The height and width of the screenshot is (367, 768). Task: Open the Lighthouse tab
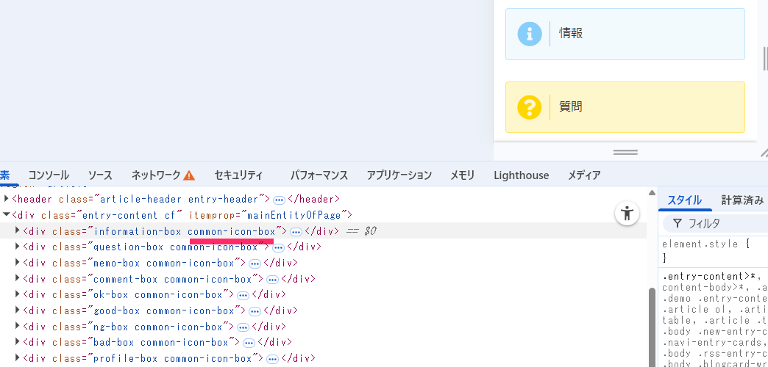tap(521, 175)
